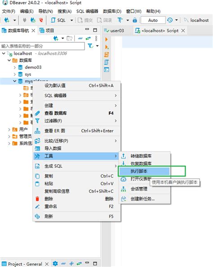
Task: Click 执行脚本 in tools submenu
Action: point(144,171)
